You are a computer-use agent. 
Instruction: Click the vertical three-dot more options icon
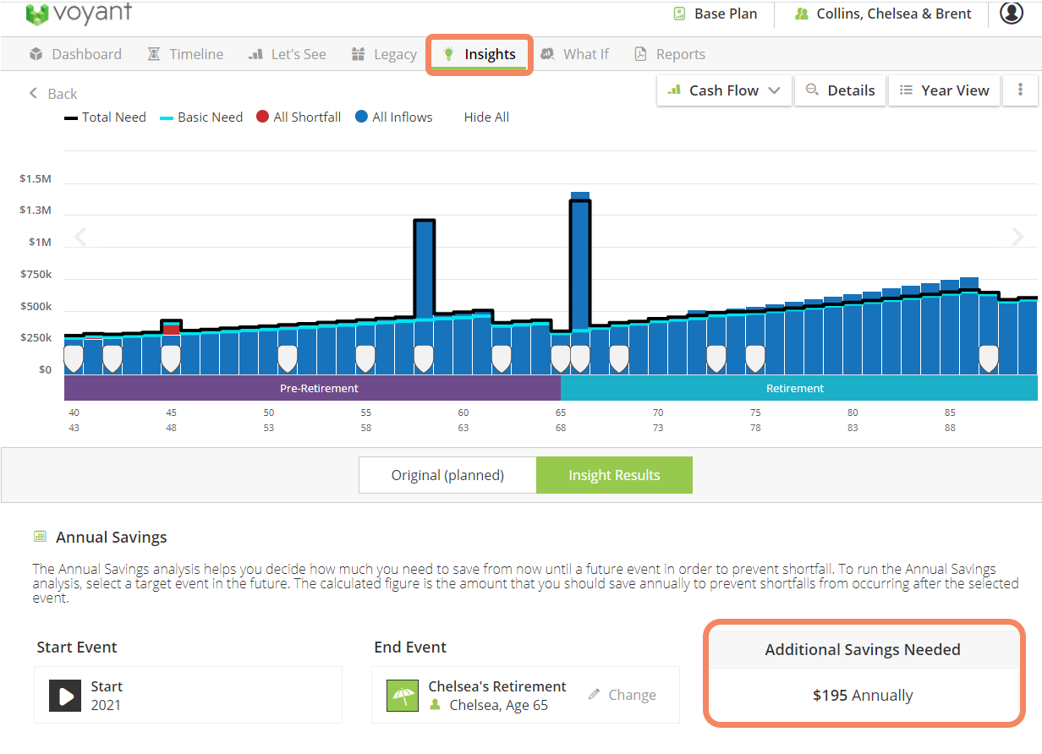point(1021,90)
